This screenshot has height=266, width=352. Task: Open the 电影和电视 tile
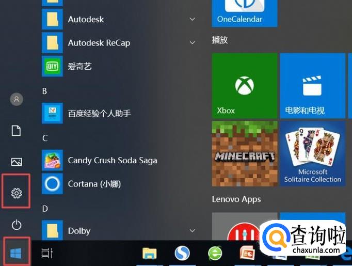[x=312, y=86]
